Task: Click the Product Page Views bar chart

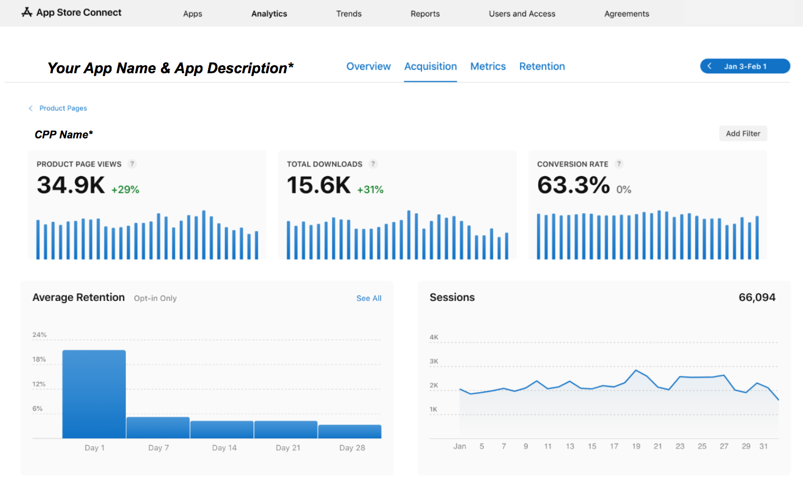Action: coord(146,234)
